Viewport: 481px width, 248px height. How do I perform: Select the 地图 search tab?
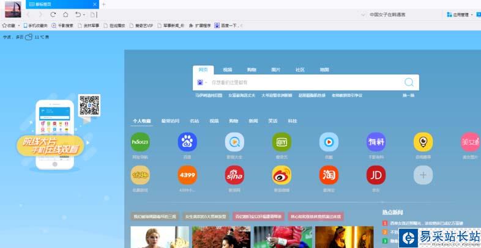coord(324,70)
